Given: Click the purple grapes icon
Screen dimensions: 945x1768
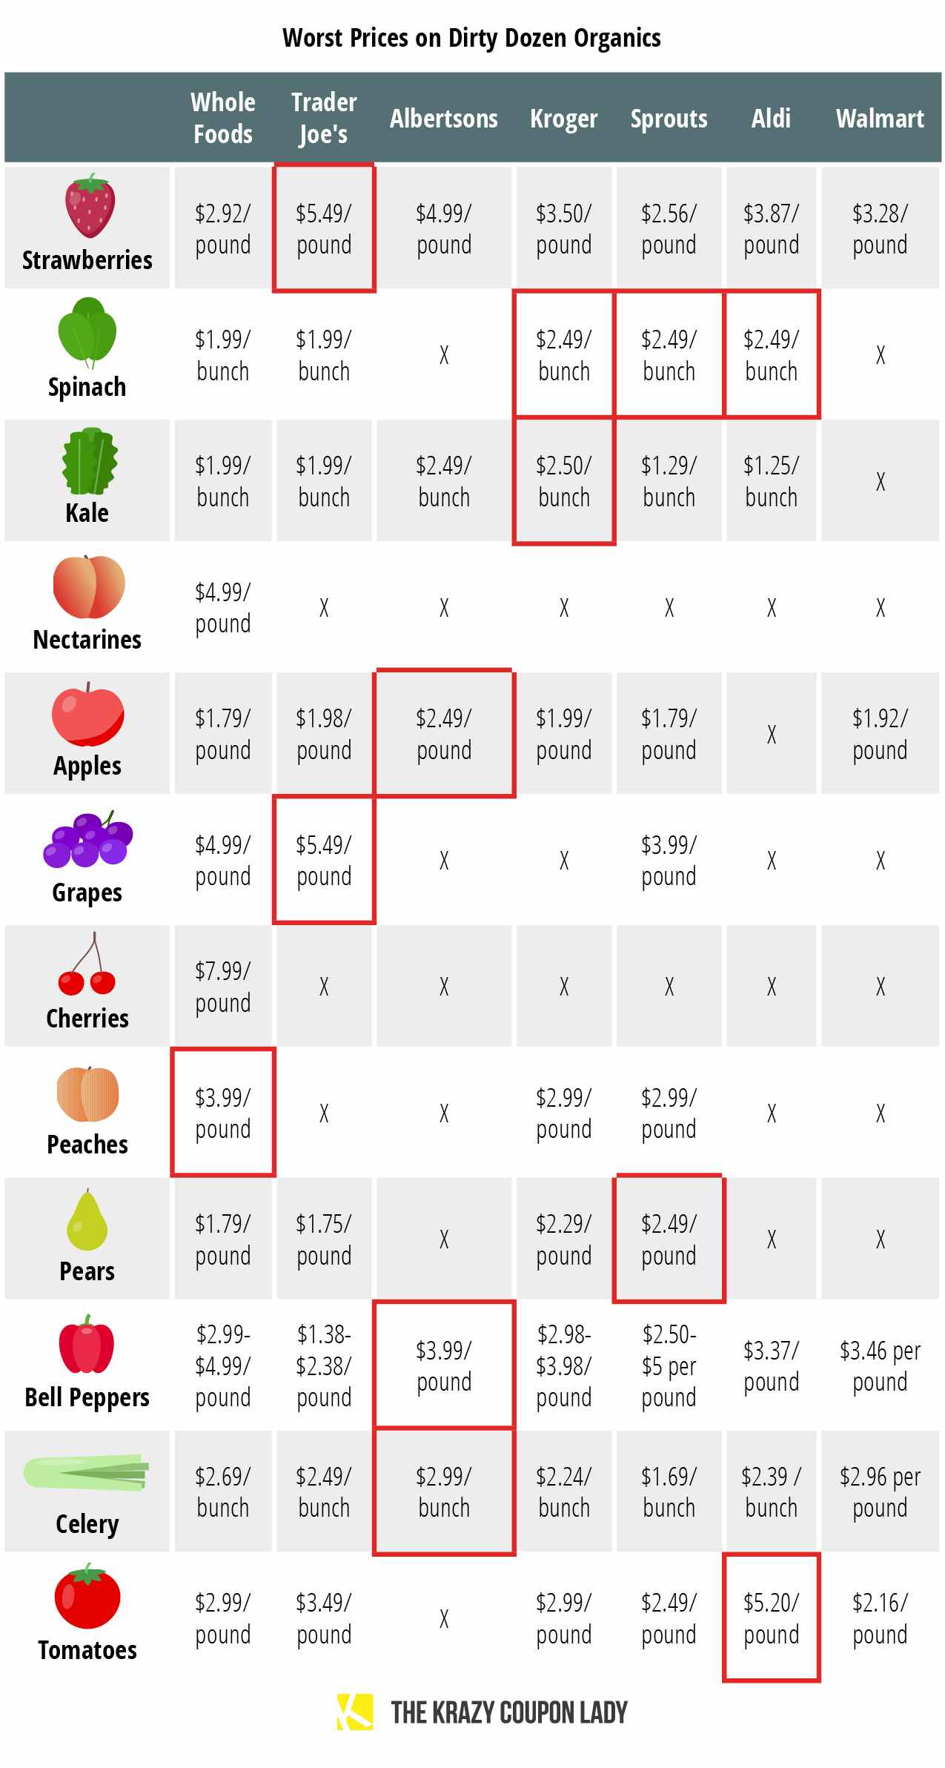Looking at the screenshot, I should click(87, 840).
